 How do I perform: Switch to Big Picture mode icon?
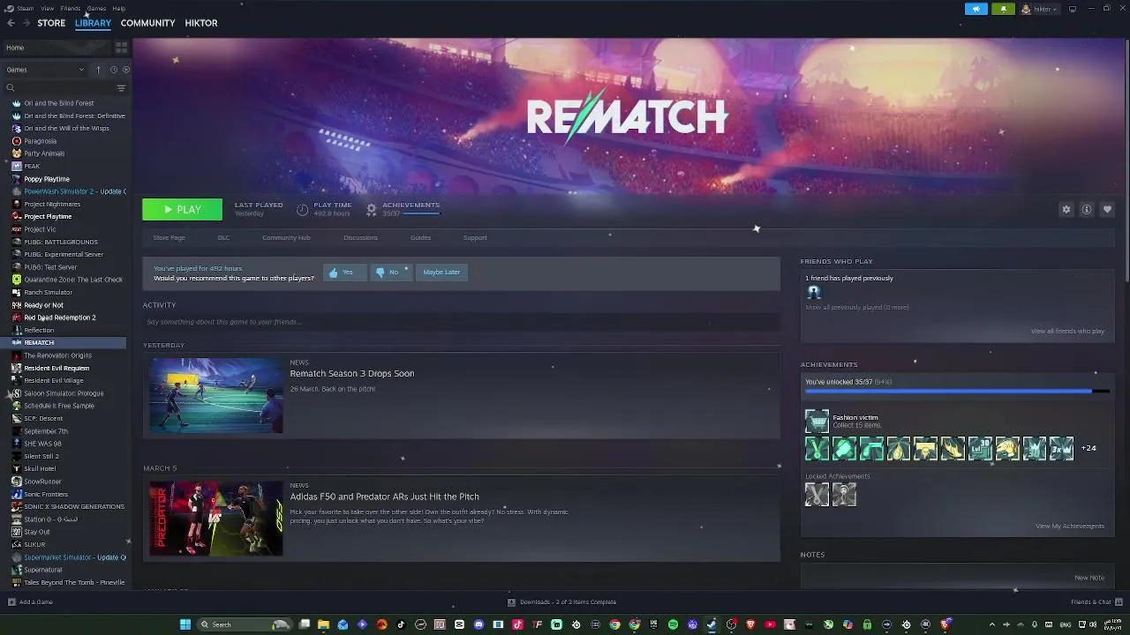click(x=1073, y=9)
